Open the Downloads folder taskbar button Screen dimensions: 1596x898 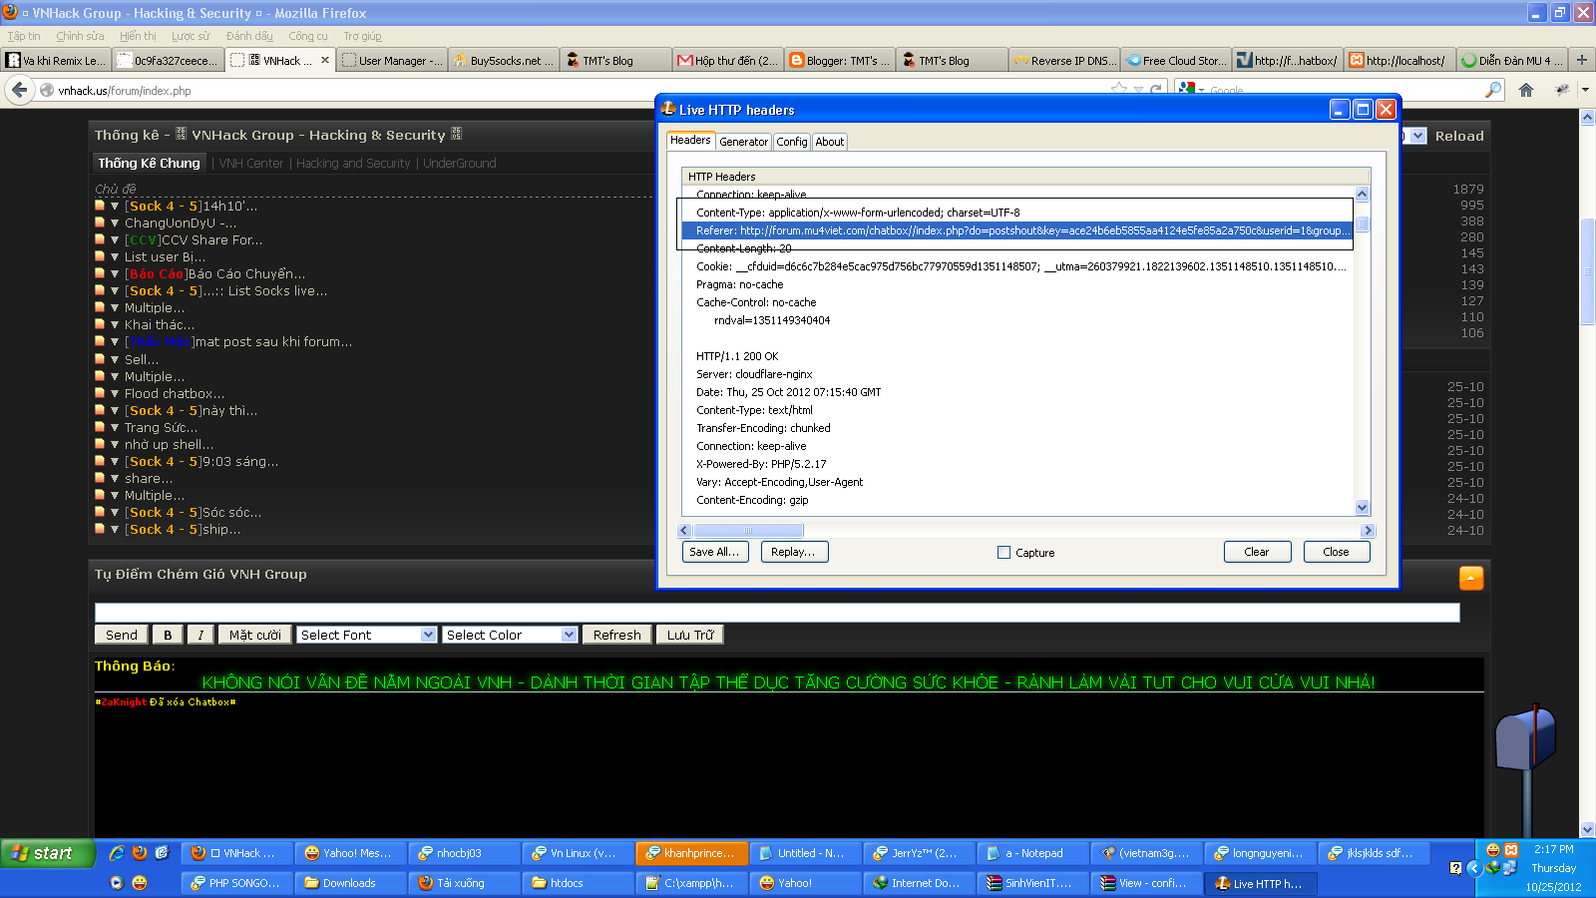pos(350,883)
